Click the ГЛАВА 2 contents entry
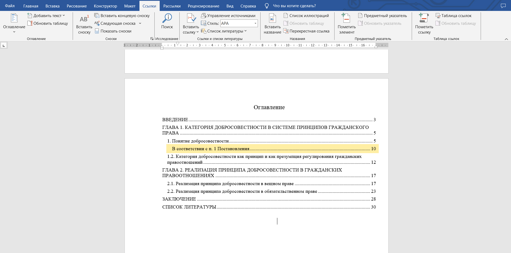 click(x=269, y=173)
